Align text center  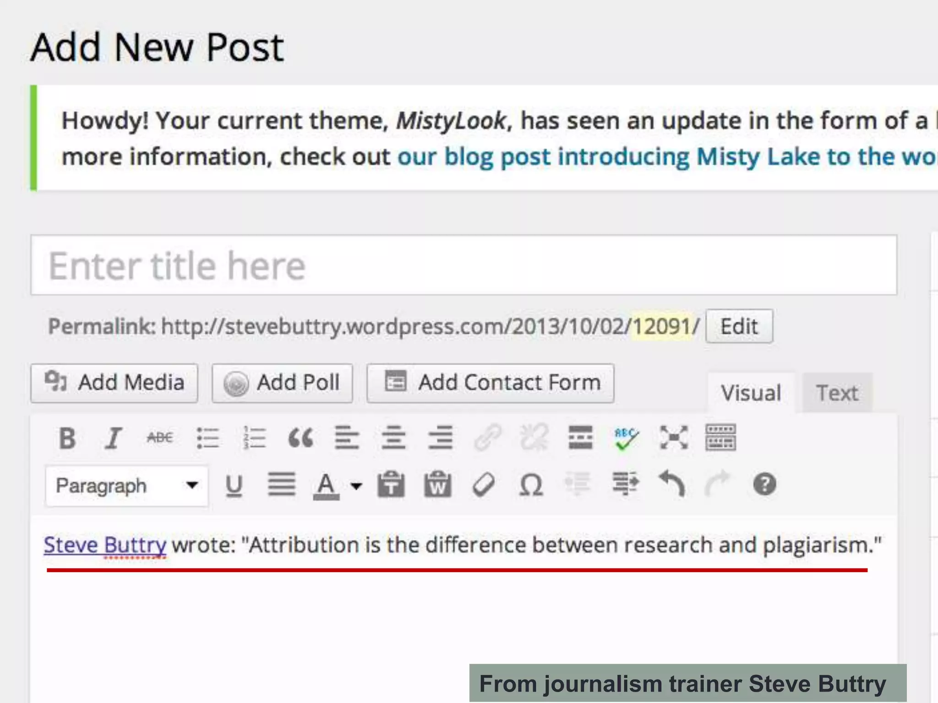(x=393, y=438)
